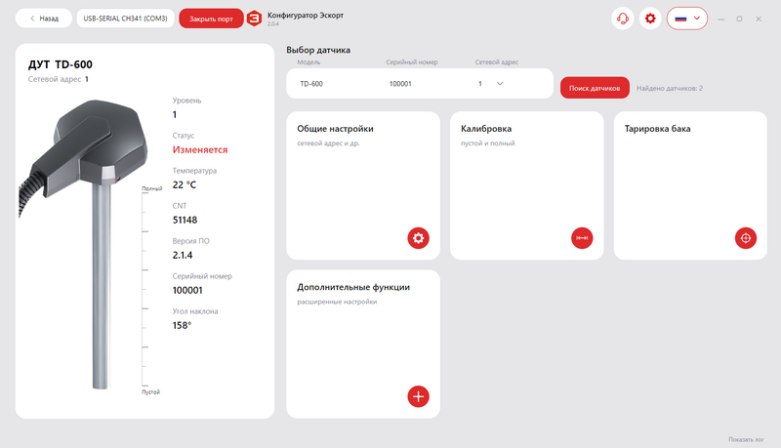This screenshot has width=781, height=448.
Task: Open calibration empty/full icon button
Action: pos(582,238)
